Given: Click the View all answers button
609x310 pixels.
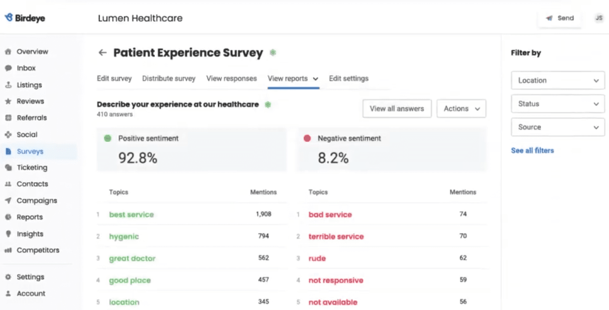Looking at the screenshot, I should (x=397, y=109).
